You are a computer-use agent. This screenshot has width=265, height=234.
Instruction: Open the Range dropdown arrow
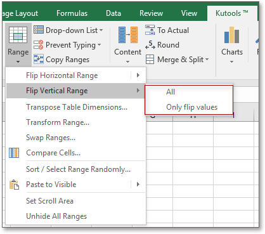pyautogui.click(x=18, y=62)
